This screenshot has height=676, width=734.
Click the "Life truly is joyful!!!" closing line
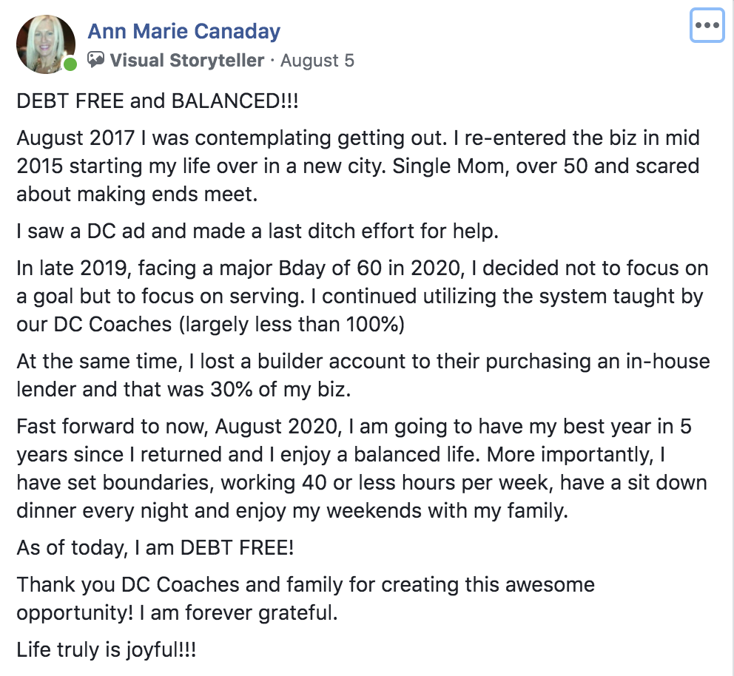107,650
